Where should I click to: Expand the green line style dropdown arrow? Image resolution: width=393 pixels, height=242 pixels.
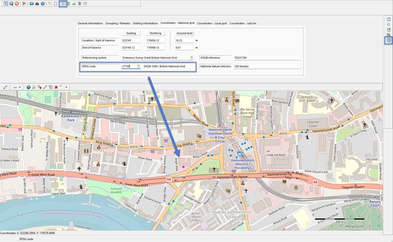pyautogui.click(x=20, y=87)
